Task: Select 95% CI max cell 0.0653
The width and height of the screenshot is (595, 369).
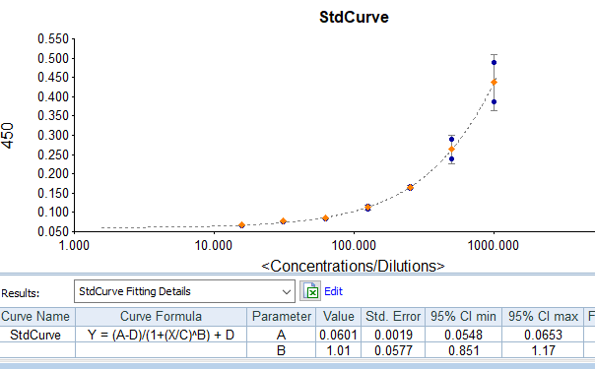Action: click(x=543, y=335)
